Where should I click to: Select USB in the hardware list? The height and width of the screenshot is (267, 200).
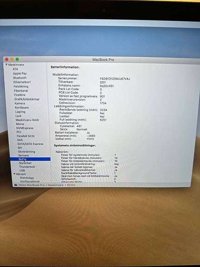[22, 170]
